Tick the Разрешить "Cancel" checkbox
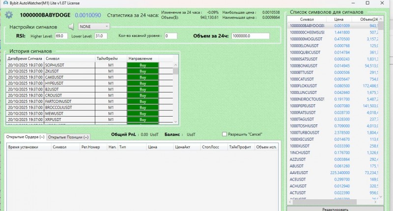The width and height of the screenshot is (393, 211). pos(225,134)
